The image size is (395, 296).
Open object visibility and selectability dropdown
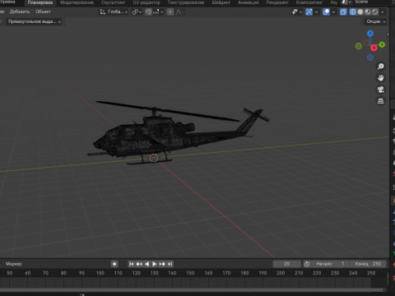coord(297,12)
